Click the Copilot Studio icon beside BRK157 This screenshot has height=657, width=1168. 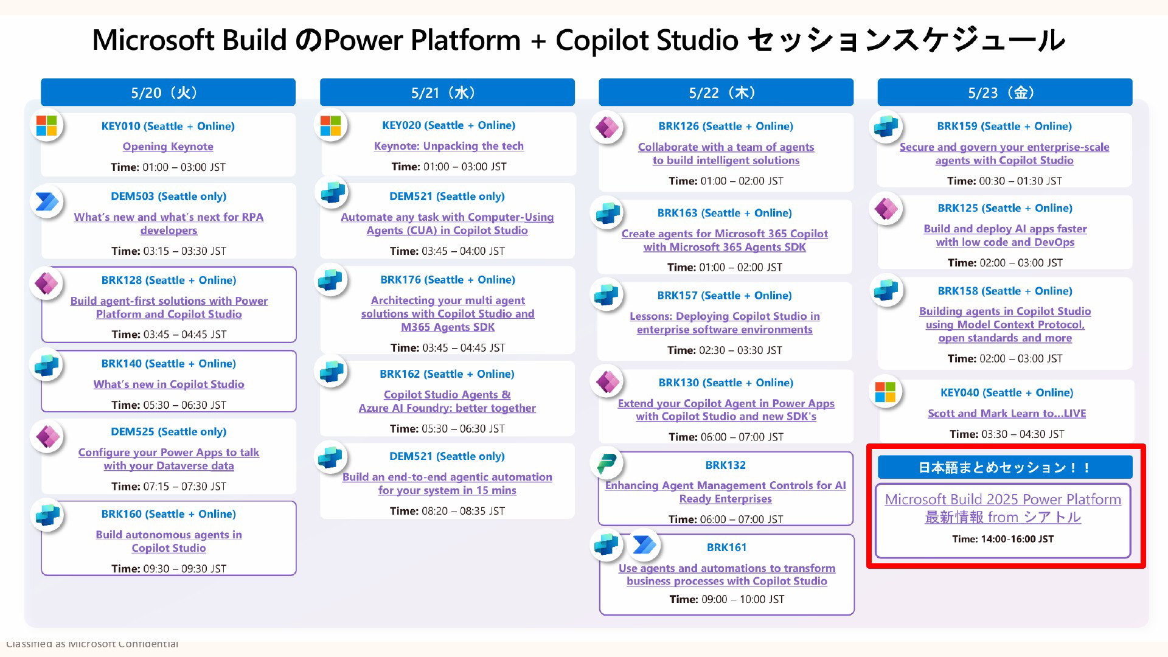[607, 294]
